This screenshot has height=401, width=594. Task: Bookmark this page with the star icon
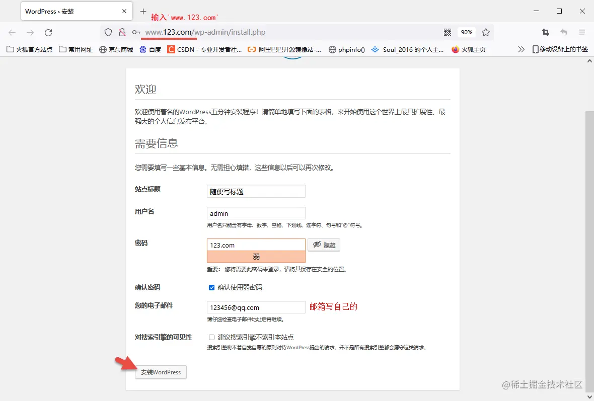point(485,31)
